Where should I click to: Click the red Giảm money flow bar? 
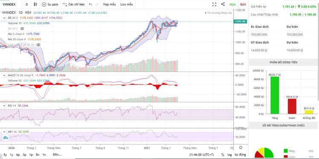coord(292,106)
